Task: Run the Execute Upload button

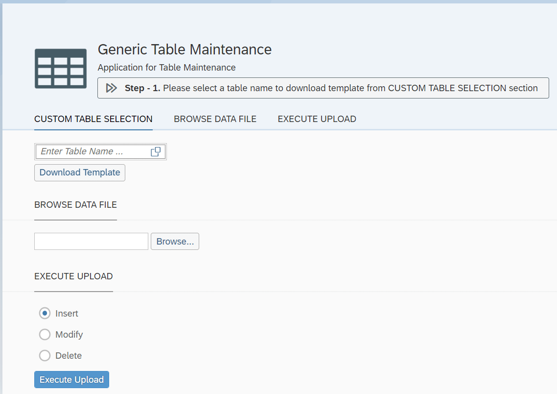Action: click(72, 379)
